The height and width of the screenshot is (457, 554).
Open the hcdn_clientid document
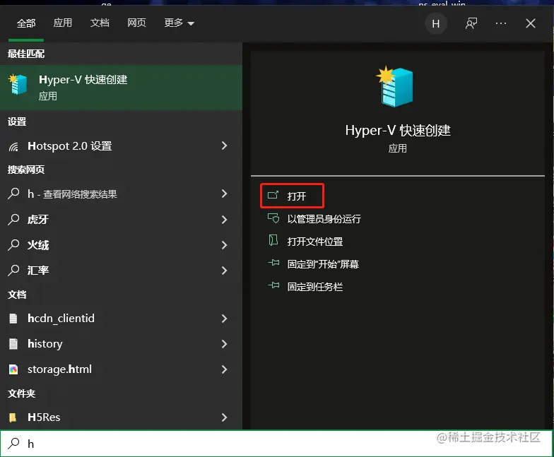pyautogui.click(x=122, y=319)
